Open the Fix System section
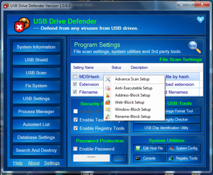 point(36,86)
